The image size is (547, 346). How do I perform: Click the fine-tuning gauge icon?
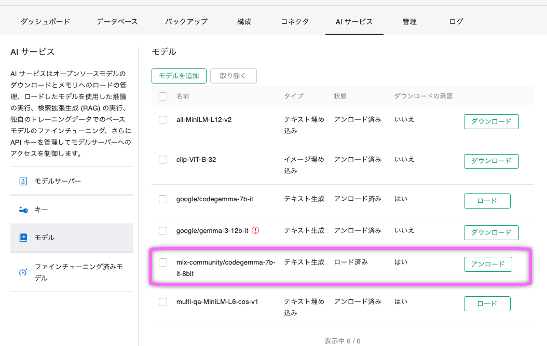click(23, 272)
